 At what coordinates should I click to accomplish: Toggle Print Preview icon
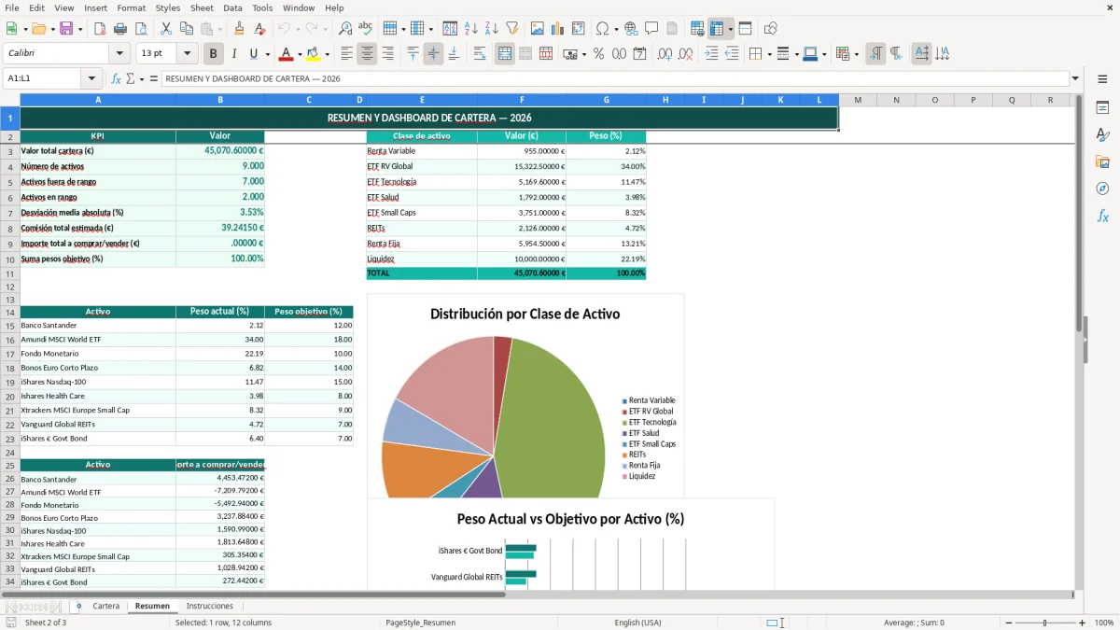coord(141,29)
